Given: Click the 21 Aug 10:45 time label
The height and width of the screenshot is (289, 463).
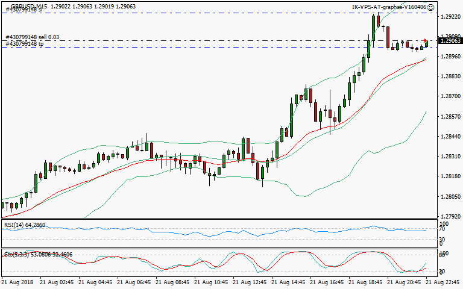Looking at the screenshot, I should tap(211, 282).
